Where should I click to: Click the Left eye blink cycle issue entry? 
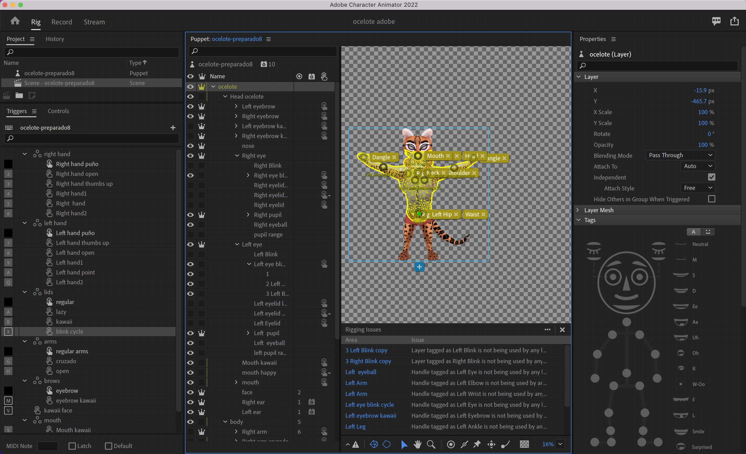pyautogui.click(x=369, y=404)
